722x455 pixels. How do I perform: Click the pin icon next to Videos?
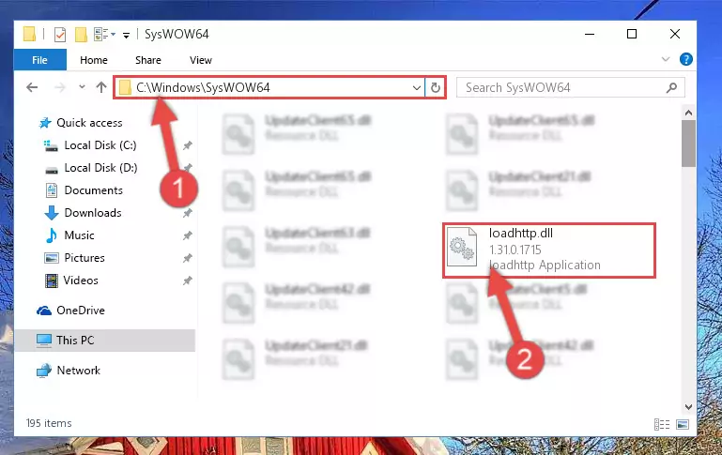coord(187,281)
